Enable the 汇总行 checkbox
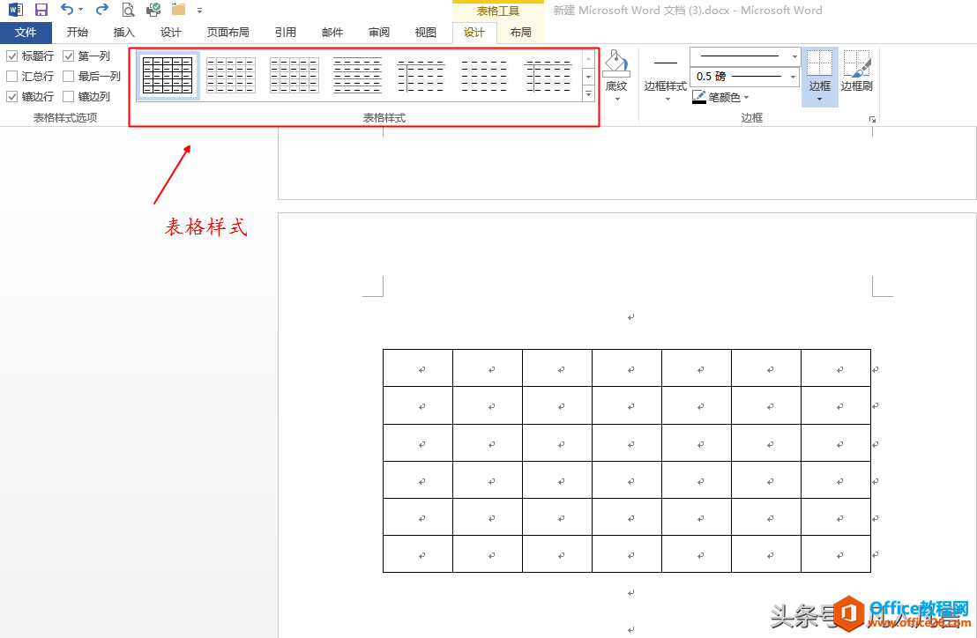This screenshot has height=638, width=977. [x=11, y=76]
